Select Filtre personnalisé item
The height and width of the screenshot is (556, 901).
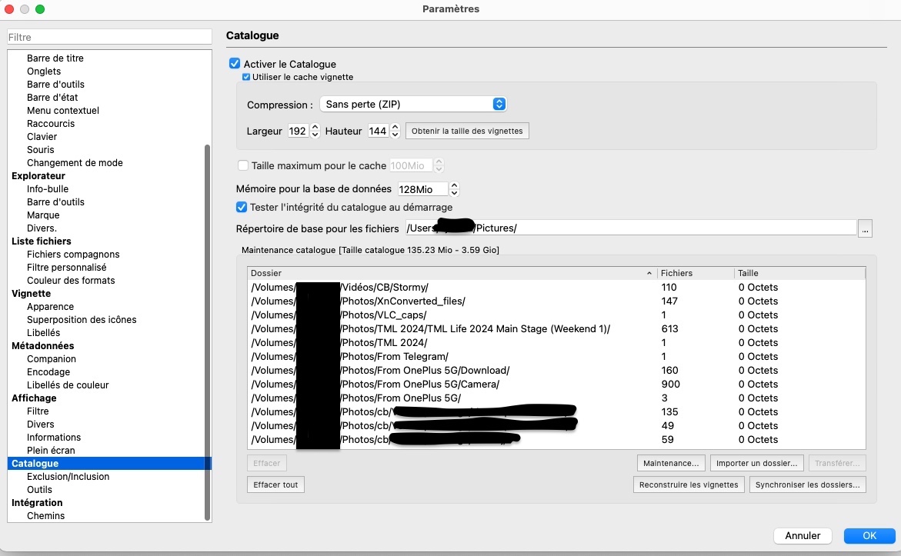pyautogui.click(x=67, y=267)
